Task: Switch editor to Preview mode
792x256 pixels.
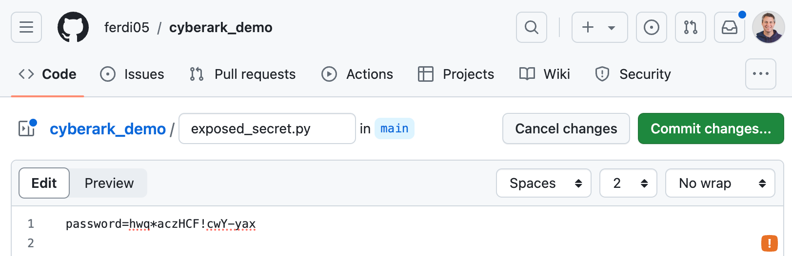Action: [109, 183]
